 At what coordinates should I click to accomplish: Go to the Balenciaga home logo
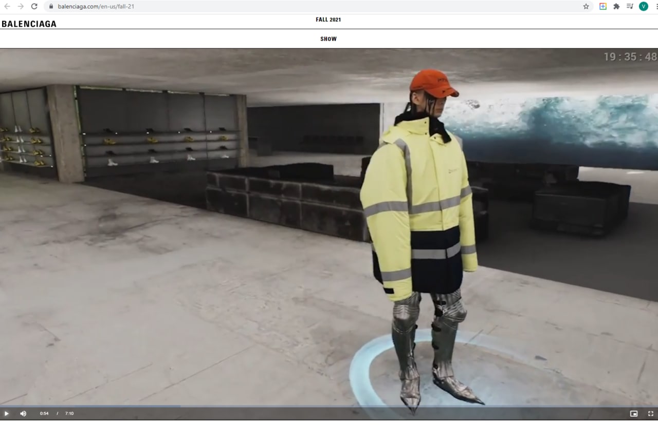[29, 24]
